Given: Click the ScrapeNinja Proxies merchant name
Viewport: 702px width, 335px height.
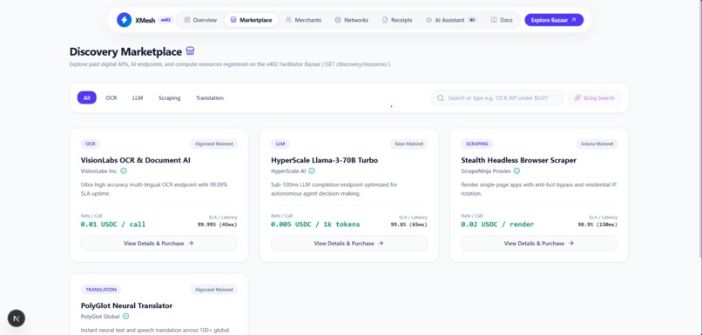Looking at the screenshot, I should click(x=486, y=171).
